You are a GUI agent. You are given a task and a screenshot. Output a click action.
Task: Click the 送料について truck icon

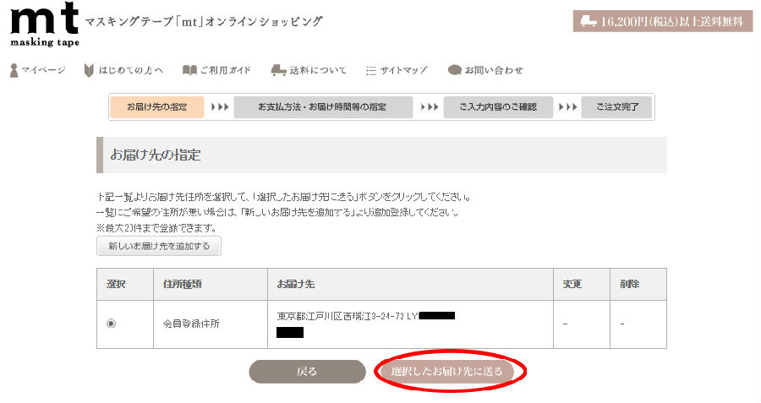(278, 70)
